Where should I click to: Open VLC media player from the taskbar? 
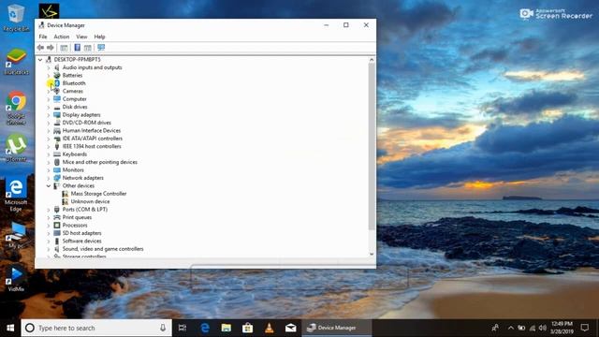(x=270, y=328)
